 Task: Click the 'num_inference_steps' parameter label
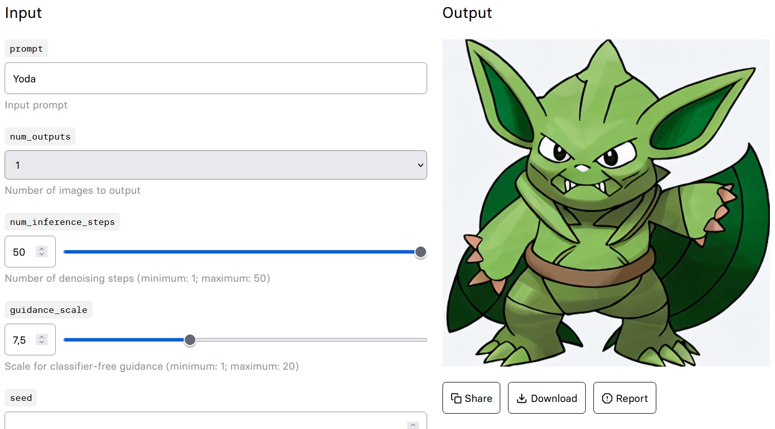click(62, 222)
